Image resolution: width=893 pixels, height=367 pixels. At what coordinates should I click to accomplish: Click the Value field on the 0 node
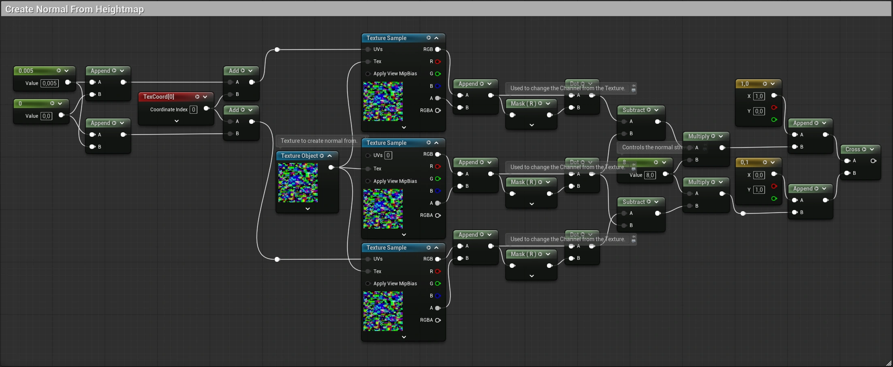pos(47,116)
